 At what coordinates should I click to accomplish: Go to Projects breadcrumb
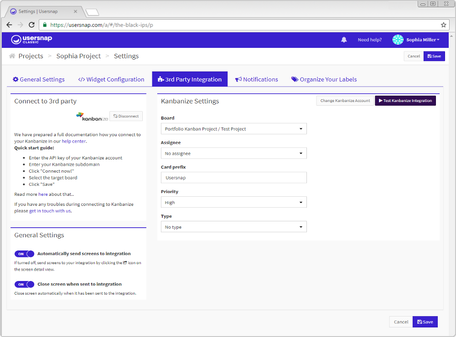click(x=31, y=56)
